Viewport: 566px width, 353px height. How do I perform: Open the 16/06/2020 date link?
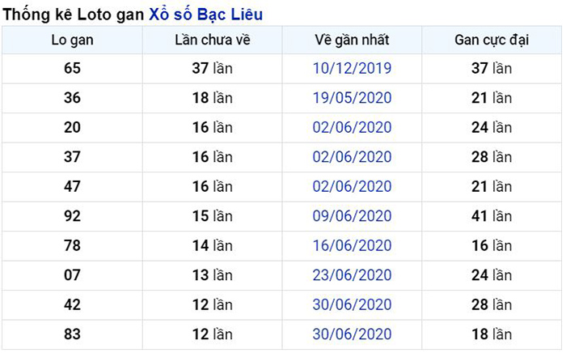[352, 245]
